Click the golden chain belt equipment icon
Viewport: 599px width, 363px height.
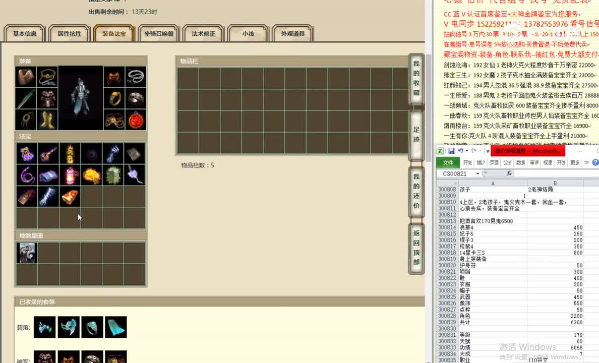(114, 120)
